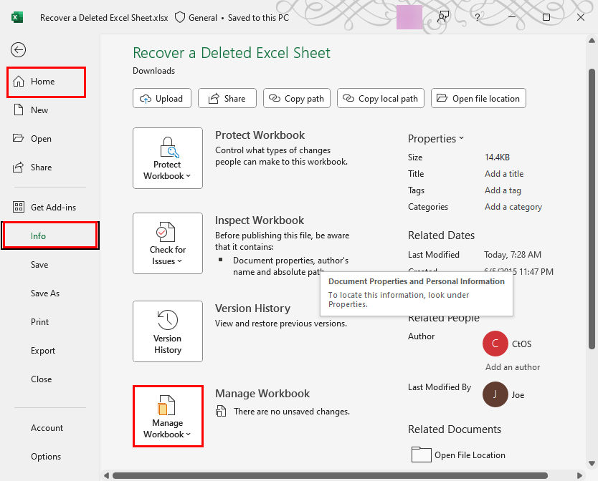Click Add an author field

point(512,367)
